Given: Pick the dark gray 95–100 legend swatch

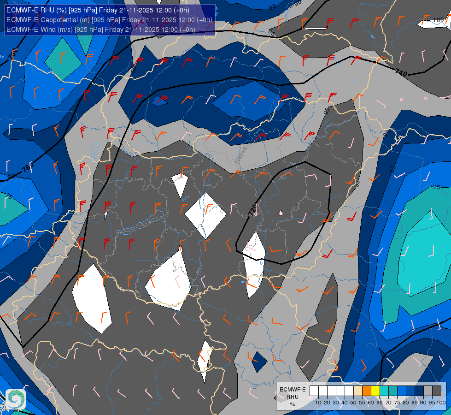Looking at the screenshot, I should coord(437,391).
